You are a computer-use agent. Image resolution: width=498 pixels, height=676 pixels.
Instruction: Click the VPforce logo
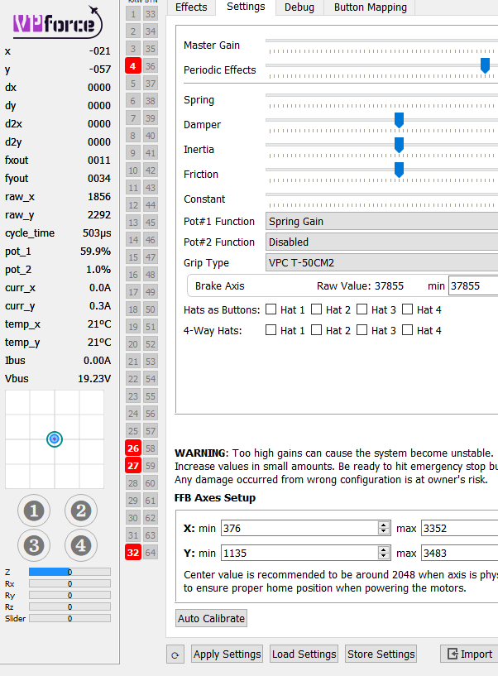pos(57,22)
